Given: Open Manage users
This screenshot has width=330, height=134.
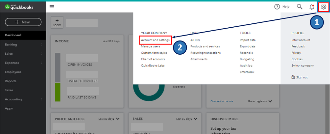Looking at the screenshot, I should tap(151, 46).
